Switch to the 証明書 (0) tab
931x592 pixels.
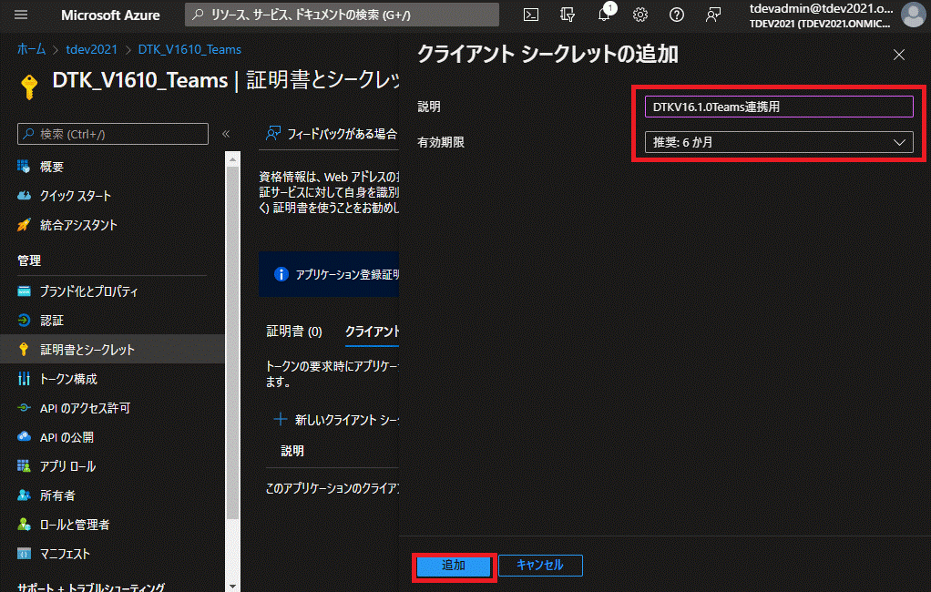pyautogui.click(x=294, y=332)
